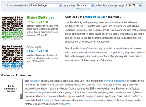Click the "Genes vs. Environment" heading
The height and width of the screenshot is (107, 146).
click(x=17, y=75)
